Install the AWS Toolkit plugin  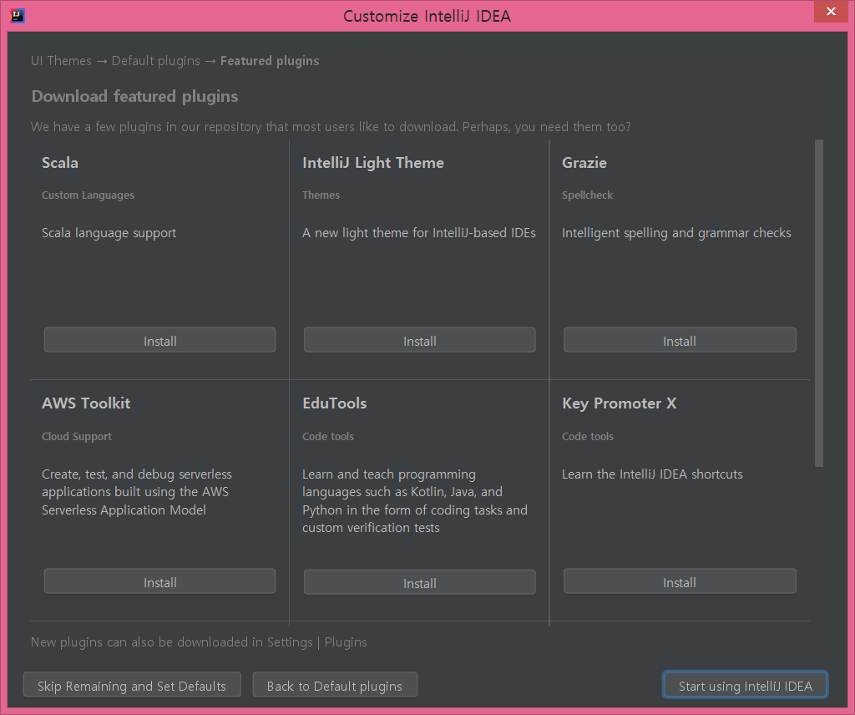click(159, 581)
